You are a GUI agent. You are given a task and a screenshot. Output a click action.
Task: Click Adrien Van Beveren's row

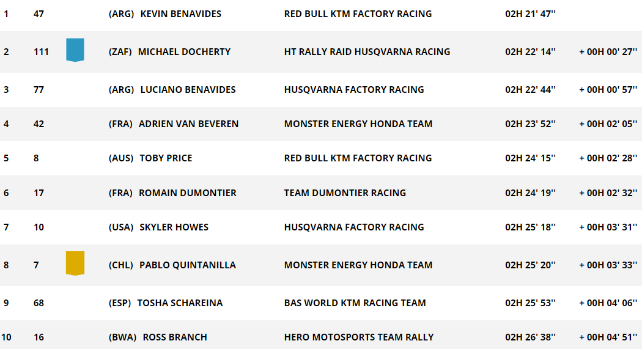click(321, 124)
